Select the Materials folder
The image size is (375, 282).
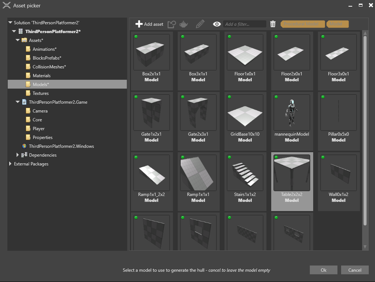tap(41, 76)
